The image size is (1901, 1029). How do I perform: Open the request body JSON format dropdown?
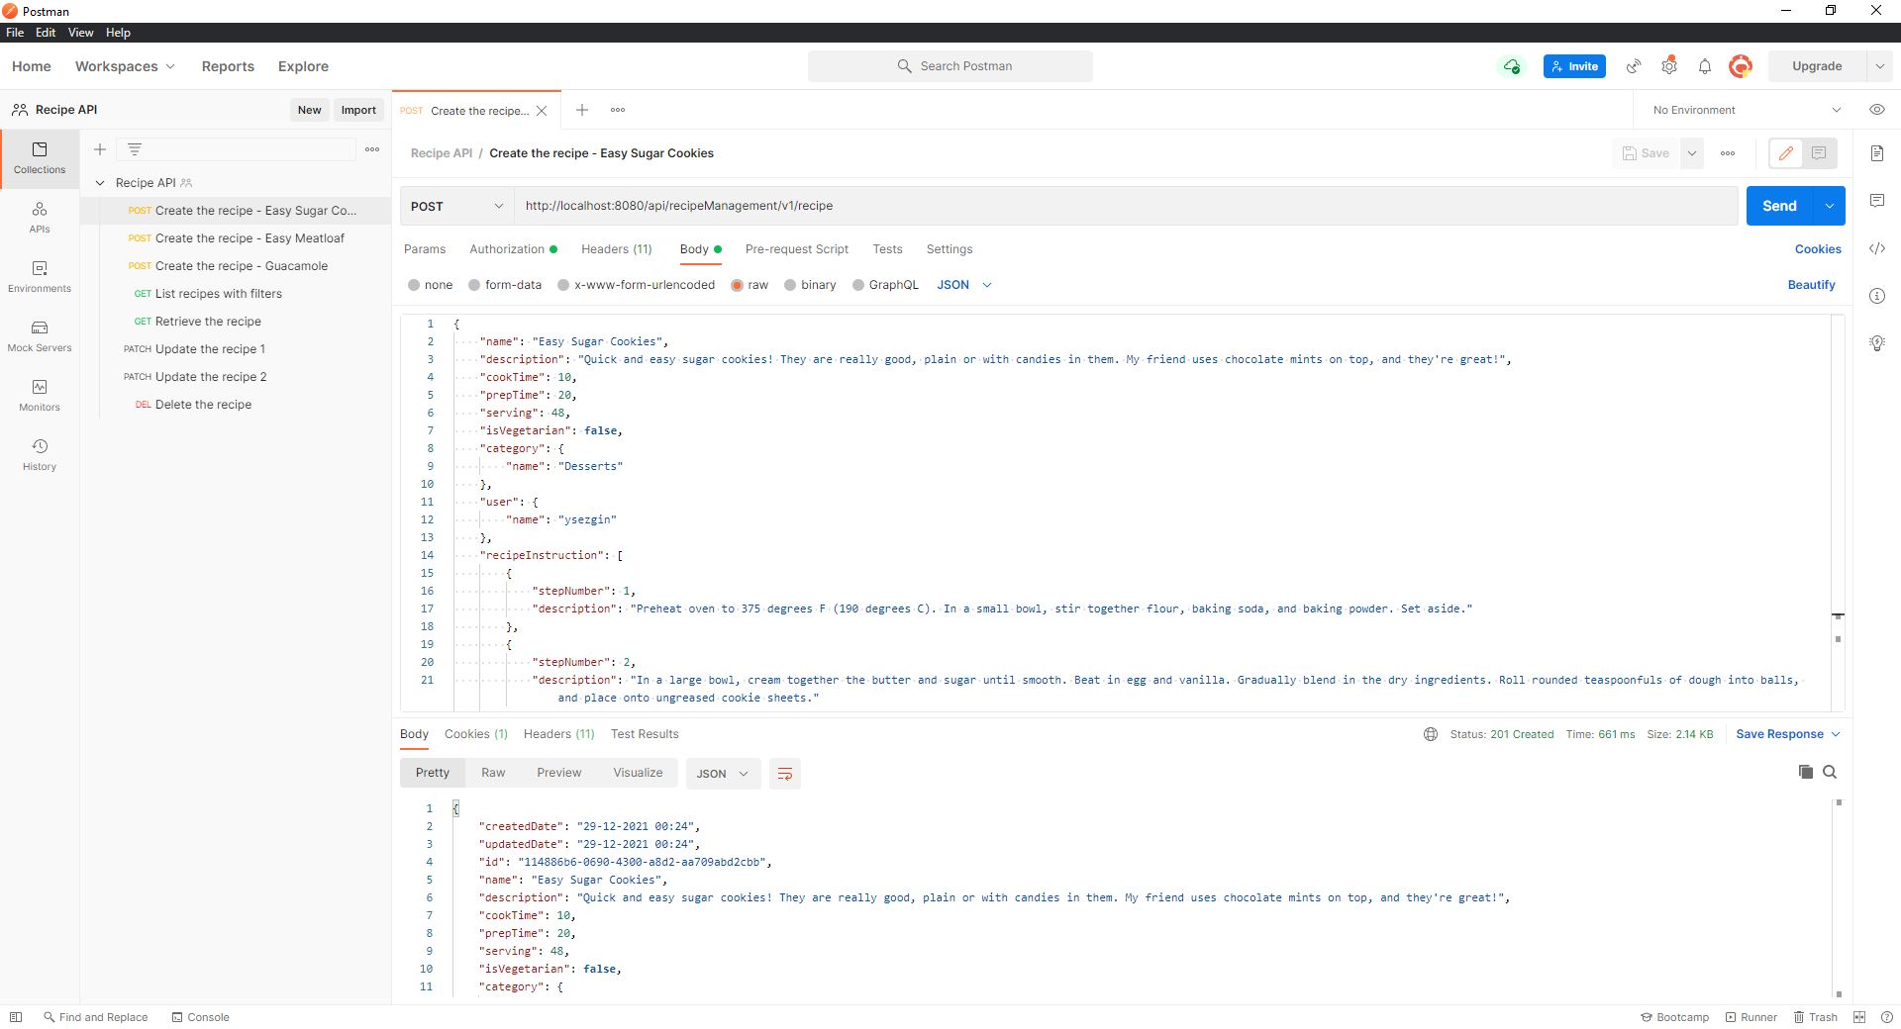(x=964, y=285)
